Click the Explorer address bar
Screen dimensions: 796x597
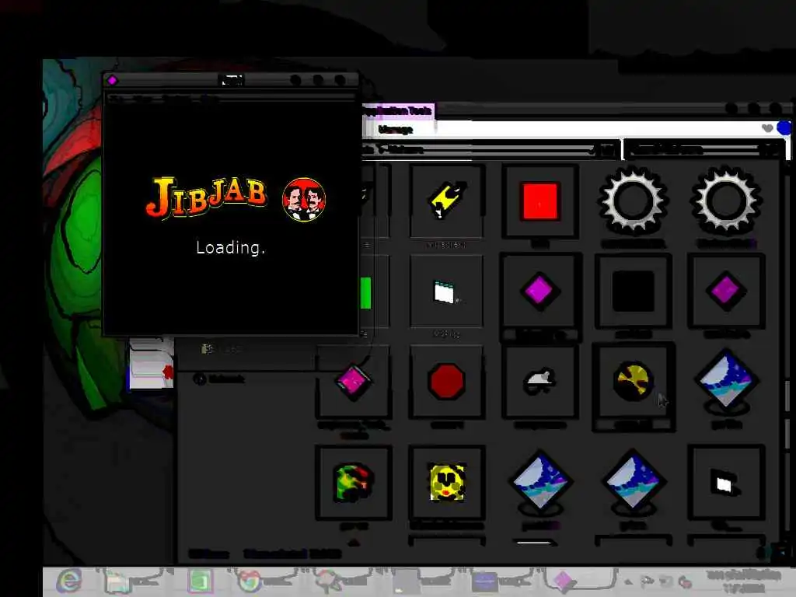point(490,149)
